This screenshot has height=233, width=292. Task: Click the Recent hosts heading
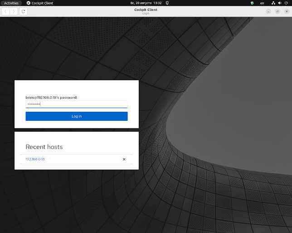tap(44, 147)
